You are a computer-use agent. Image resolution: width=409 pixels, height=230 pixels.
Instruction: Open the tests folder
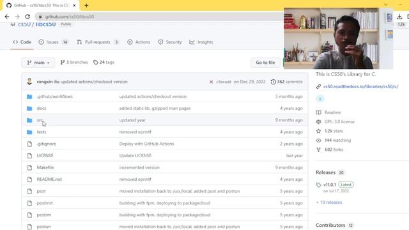click(x=42, y=132)
